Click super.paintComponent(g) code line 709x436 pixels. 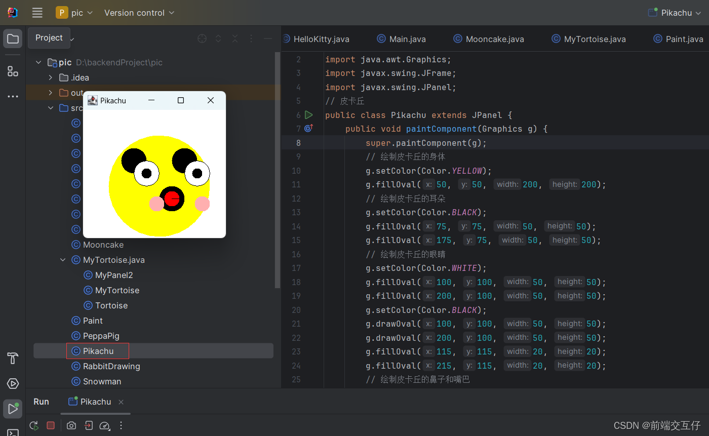coord(426,143)
